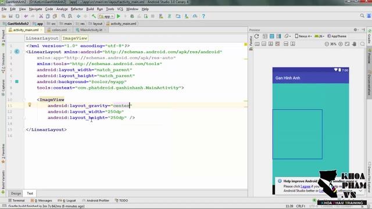This screenshot has width=372, height=209.
Task: Click the toolbar Help question mark icon
Action: pos(203,16)
